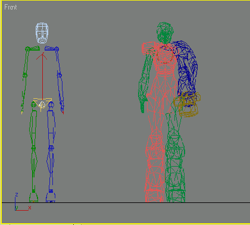Select the biped's green foot
Image resolution: width=250 pixels, height=225 pixels.
pyautogui.click(x=33, y=197)
